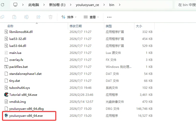Click the size value 16,527 KB
This screenshot has width=196, height=122.
click(x=145, y=116)
